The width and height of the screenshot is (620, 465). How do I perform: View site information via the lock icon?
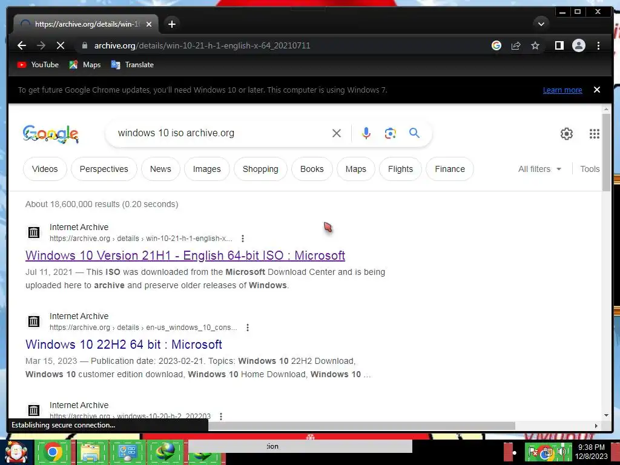tap(84, 45)
